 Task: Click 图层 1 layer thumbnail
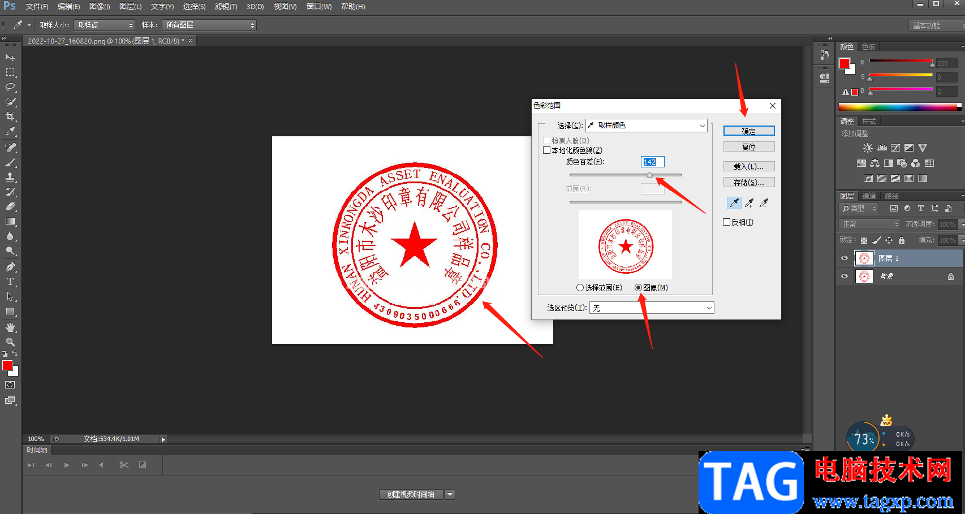coord(864,258)
